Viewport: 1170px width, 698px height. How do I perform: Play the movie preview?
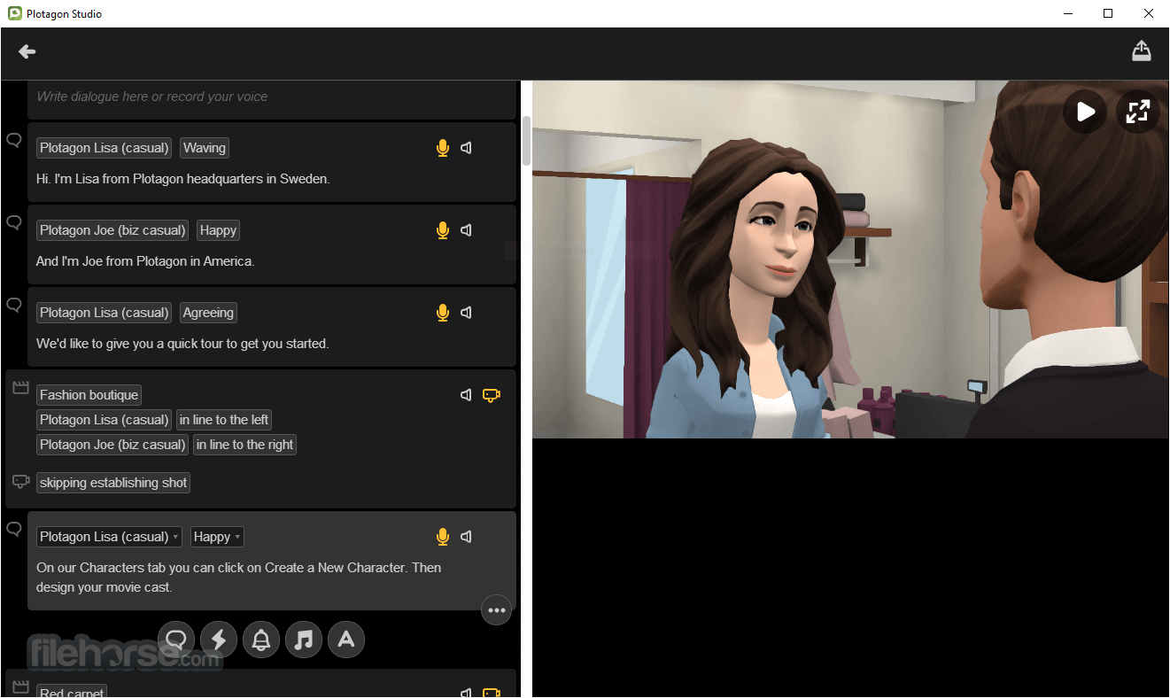click(x=1085, y=112)
